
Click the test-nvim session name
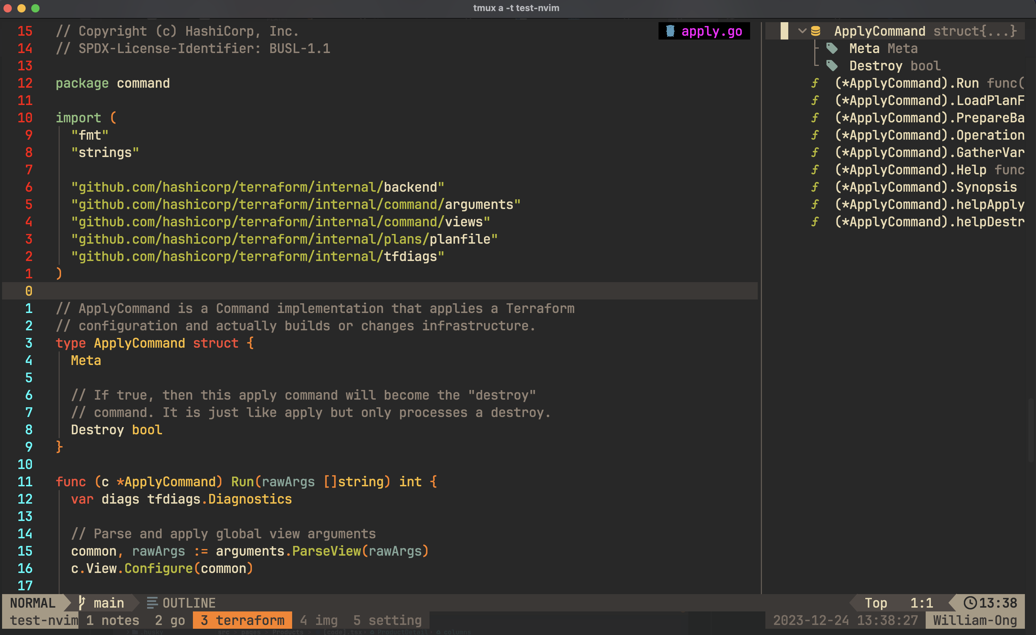44,620
